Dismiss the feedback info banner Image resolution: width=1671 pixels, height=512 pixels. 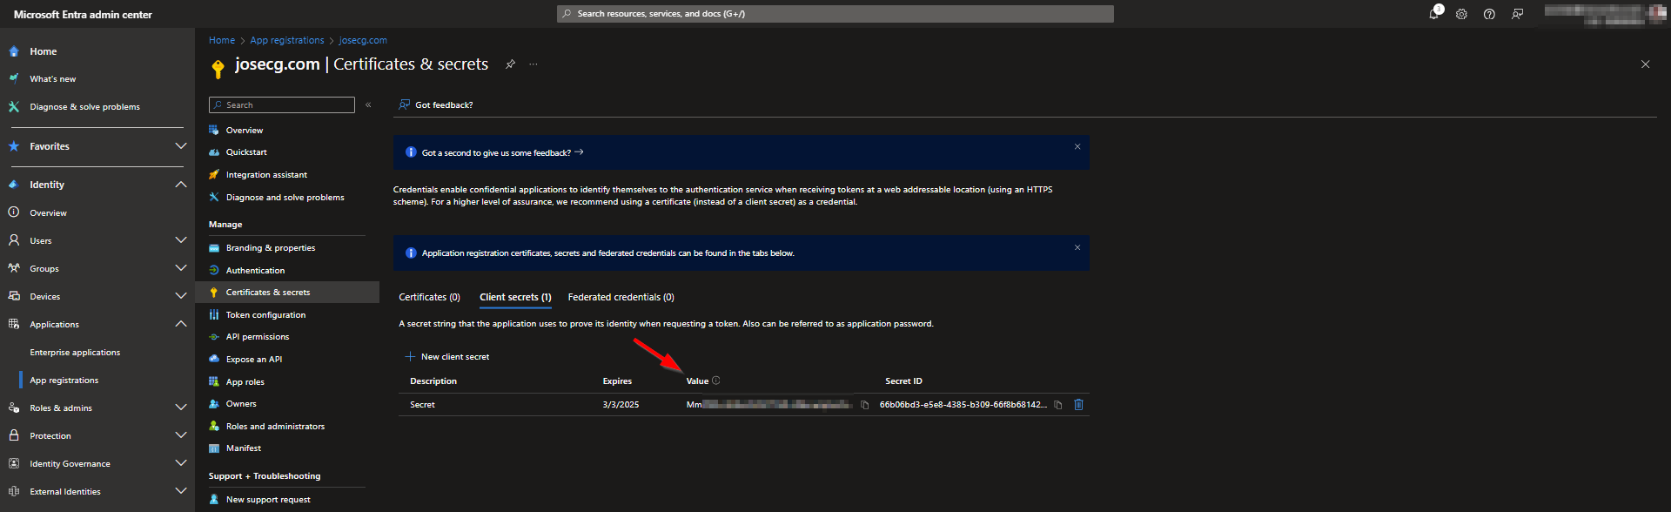tap(1077, 146)
